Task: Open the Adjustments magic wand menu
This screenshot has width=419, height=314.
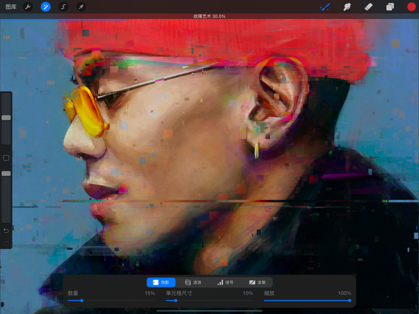Action: pyautogui.click(x=46, y=7)
